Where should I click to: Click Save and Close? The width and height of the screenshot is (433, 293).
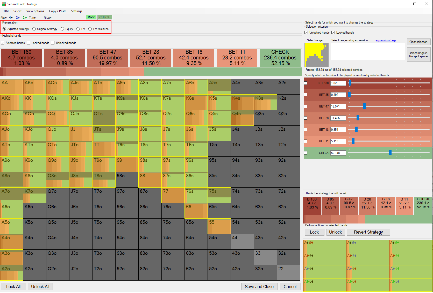coord(259,287)
